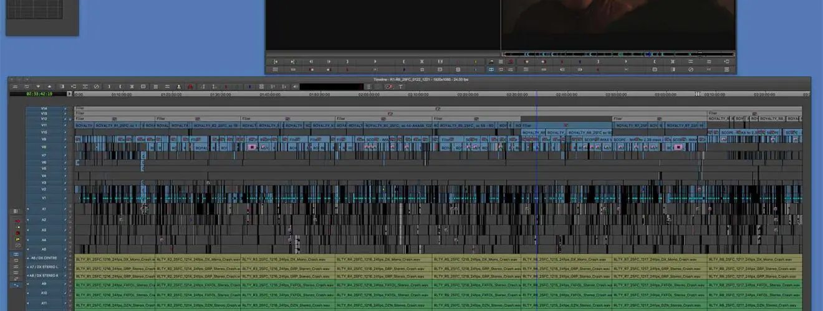Screen dimensions: 823x311
Task: Select the V11 track button
Action: [x=44, y=125]
